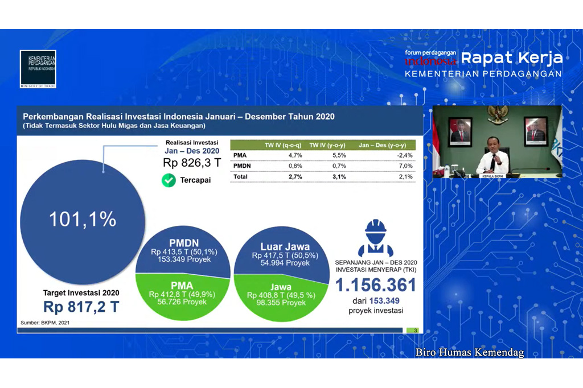The image size is (583, 388).
Task: Click the worker with hard hat icon
Action: 376,238
